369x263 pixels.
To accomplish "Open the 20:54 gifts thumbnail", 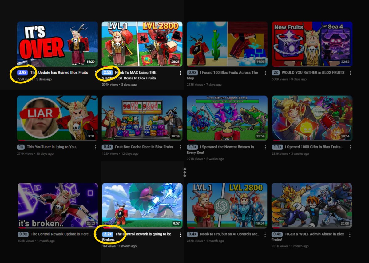I will tap(312, 118).
